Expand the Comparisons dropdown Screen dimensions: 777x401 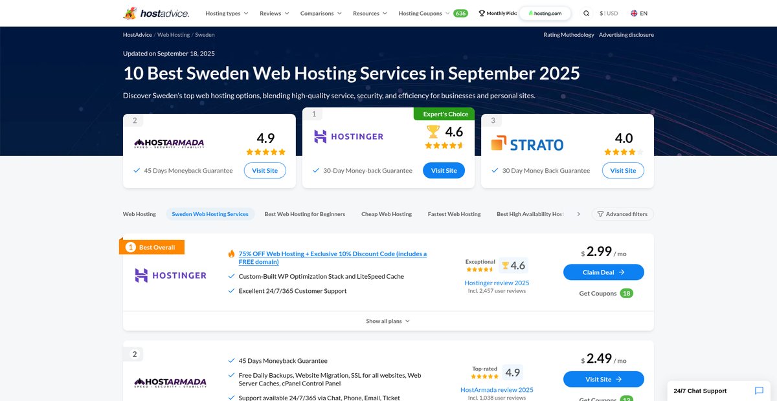click(x=321, y=13)
